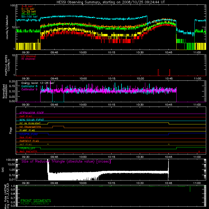
Task: Click the first red particle-rate spike near 10:40
Action: tap(158, 72)
